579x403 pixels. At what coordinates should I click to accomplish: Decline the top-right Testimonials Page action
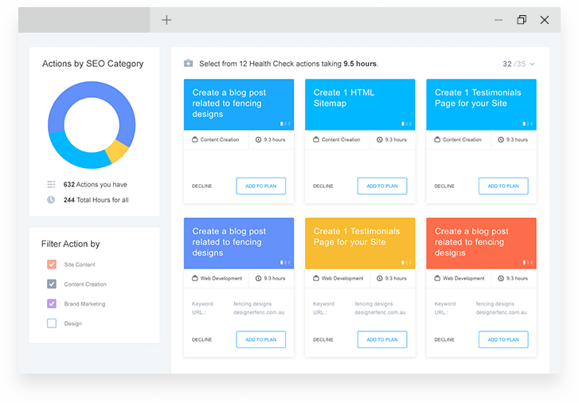pyautogui.click(x=444, y=186)
